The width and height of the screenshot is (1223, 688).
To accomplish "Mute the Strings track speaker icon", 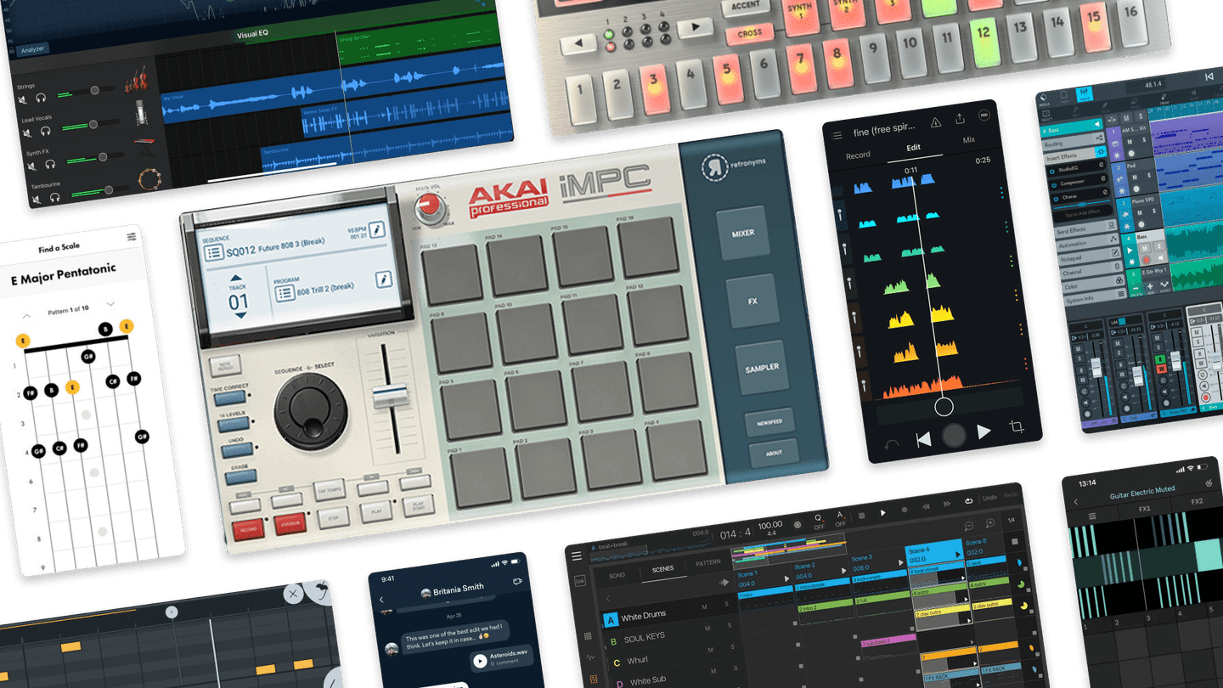I will click(23, 99).
